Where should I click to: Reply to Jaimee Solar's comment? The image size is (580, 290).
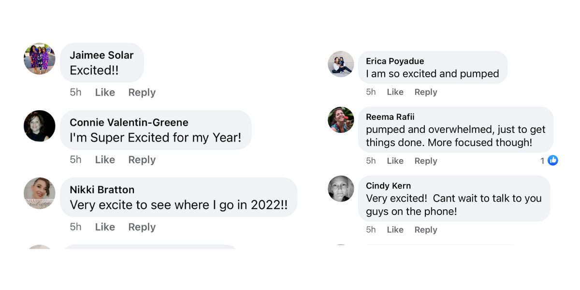[x=142, y=92]
